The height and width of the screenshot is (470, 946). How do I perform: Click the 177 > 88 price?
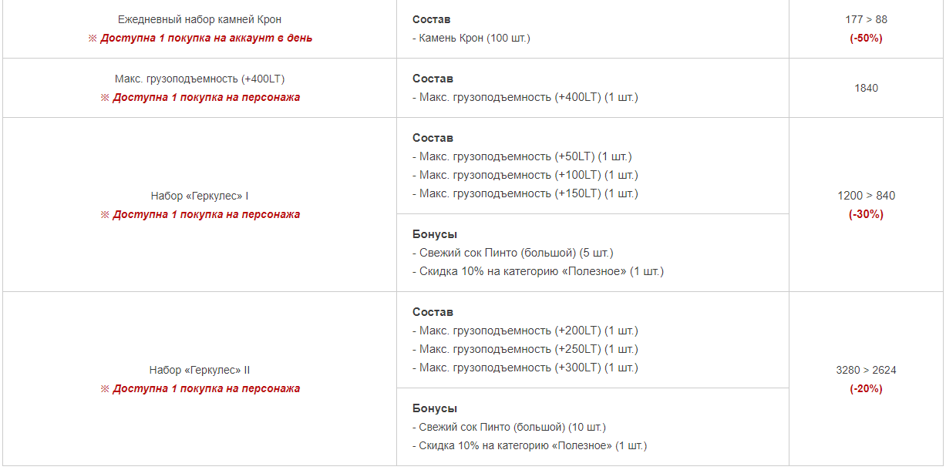pyautogui.click(x=866, y=19)
